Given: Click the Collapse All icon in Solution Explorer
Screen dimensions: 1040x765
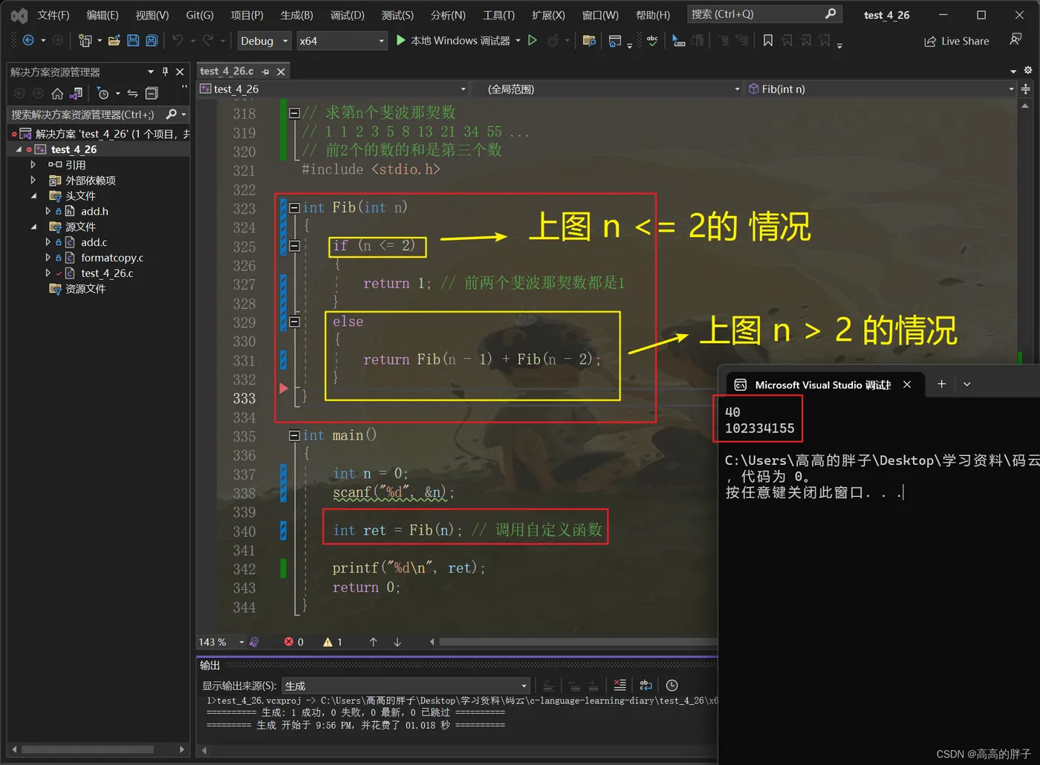Looking at the screenshot, I should [152, 94].
